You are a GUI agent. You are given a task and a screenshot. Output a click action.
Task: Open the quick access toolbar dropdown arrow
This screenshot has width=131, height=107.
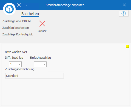tap(26, 5)
